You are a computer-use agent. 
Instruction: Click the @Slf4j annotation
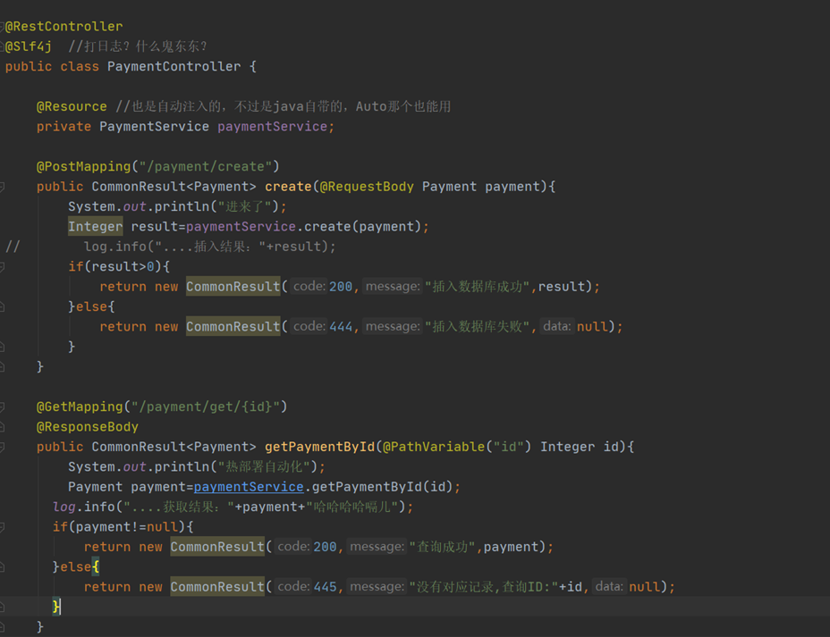[29, 46]
